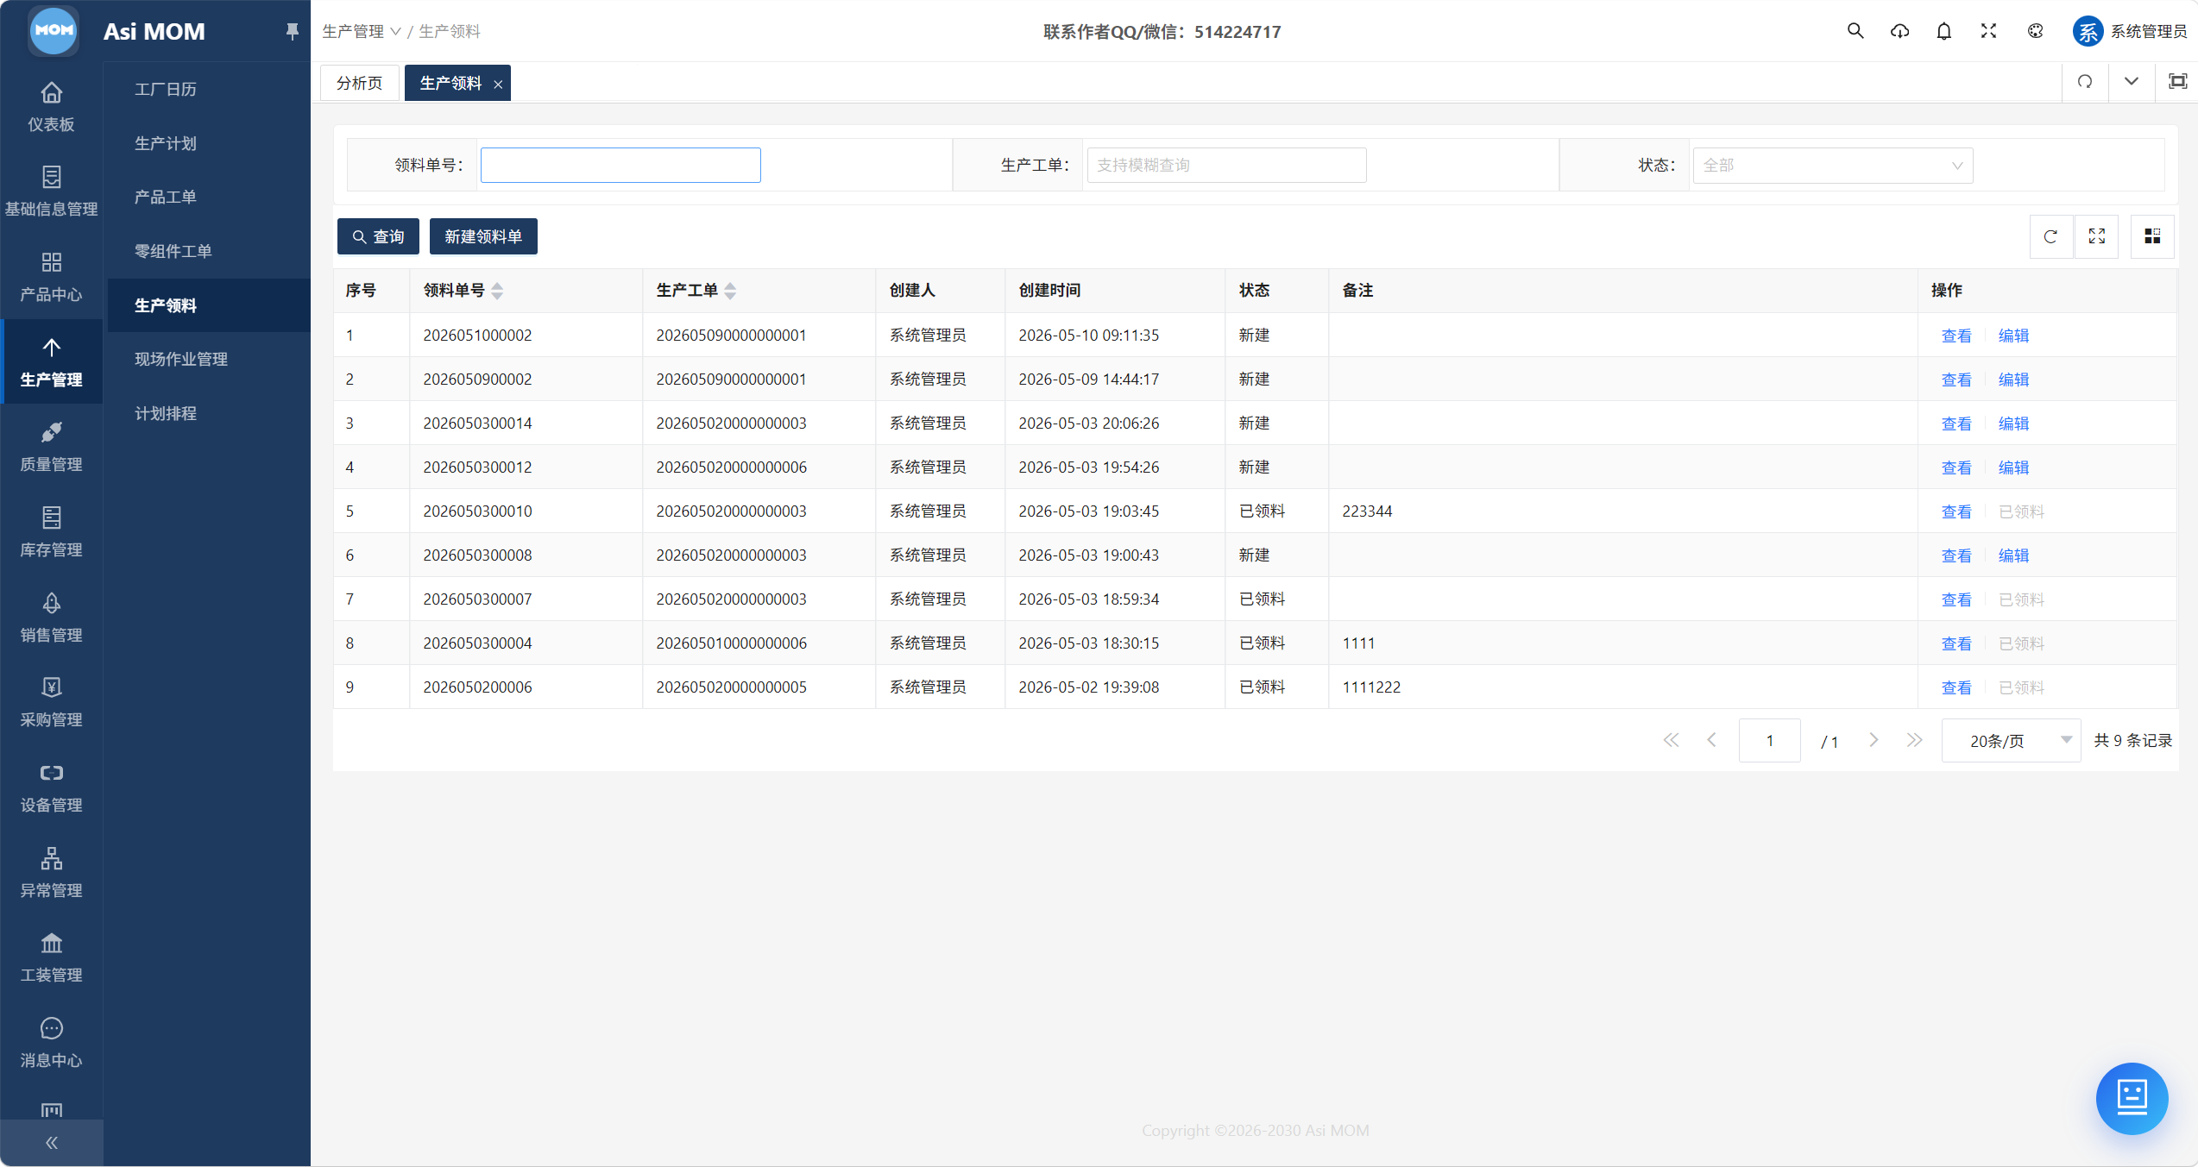
Task: Click the 生产工单 fuzzy search field
Action: 1226,165
